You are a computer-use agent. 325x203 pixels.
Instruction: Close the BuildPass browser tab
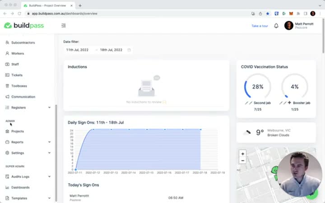71,5
